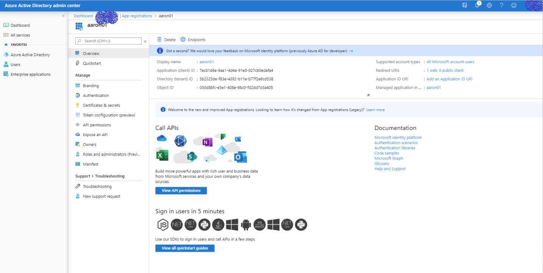Collapse the Essentials section with up chevrons
The height and width of the screenshot is (273, 543).
click(369, 95)
